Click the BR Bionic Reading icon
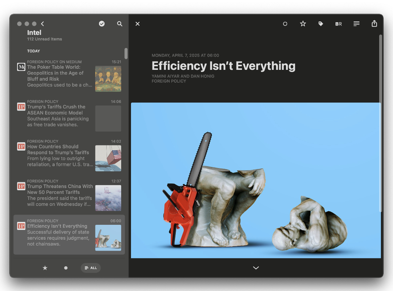Screen dimensions: 393x291 pos(338,24)
